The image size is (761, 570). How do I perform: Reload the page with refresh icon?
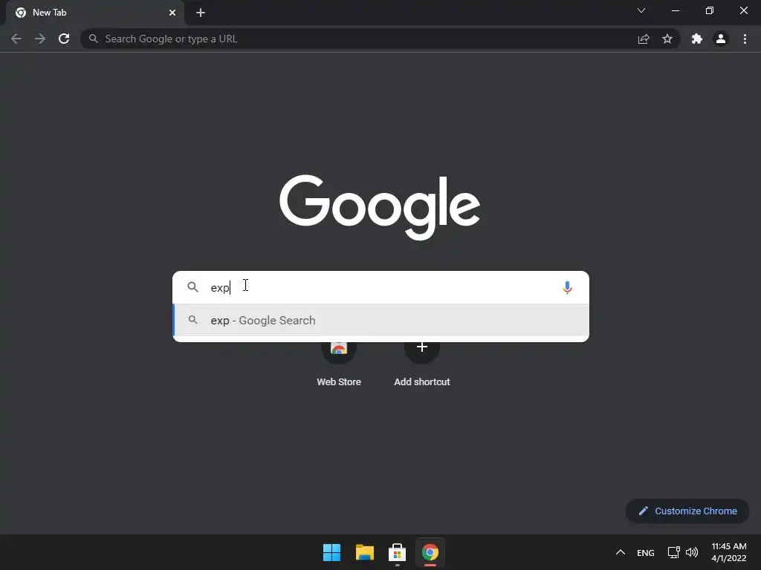click(x=64, y=39)
